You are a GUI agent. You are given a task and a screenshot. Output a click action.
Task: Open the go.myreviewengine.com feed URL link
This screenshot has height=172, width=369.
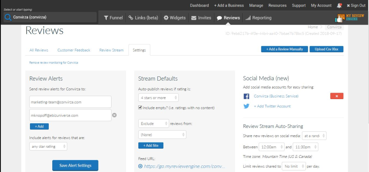184,166
